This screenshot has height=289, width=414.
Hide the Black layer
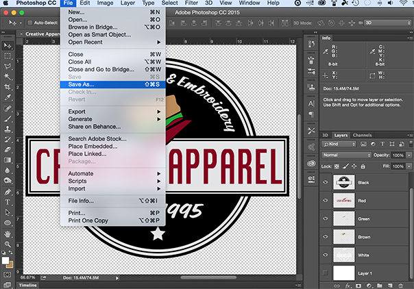pyautogui.click(x=326, y=182)
